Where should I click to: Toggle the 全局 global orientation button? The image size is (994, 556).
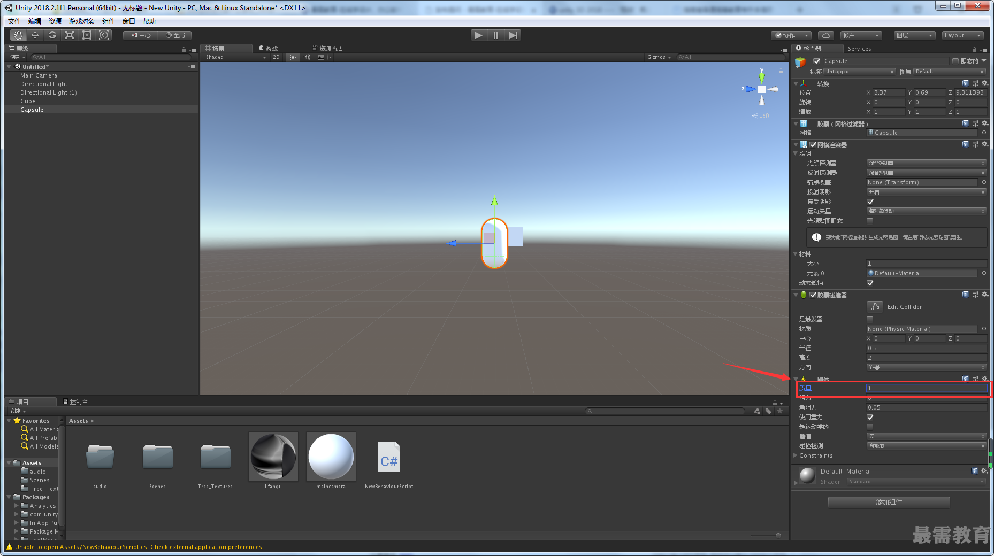click(175, 35)
